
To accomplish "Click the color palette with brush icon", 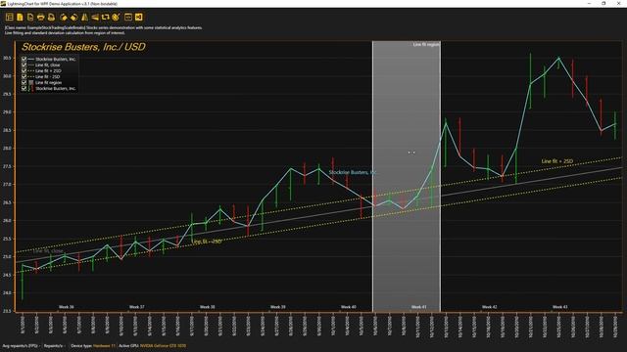I will [x=116, y=18].
